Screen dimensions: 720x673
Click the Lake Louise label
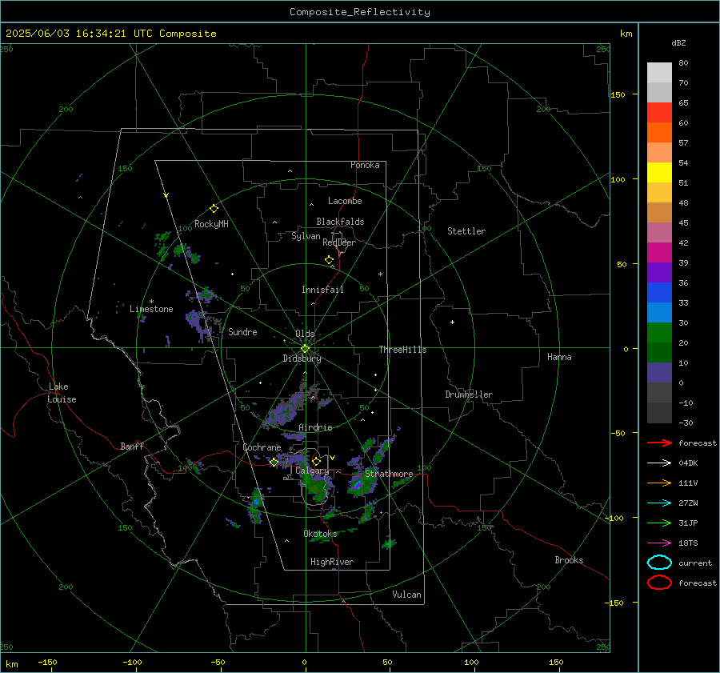(x=62, y=393)
